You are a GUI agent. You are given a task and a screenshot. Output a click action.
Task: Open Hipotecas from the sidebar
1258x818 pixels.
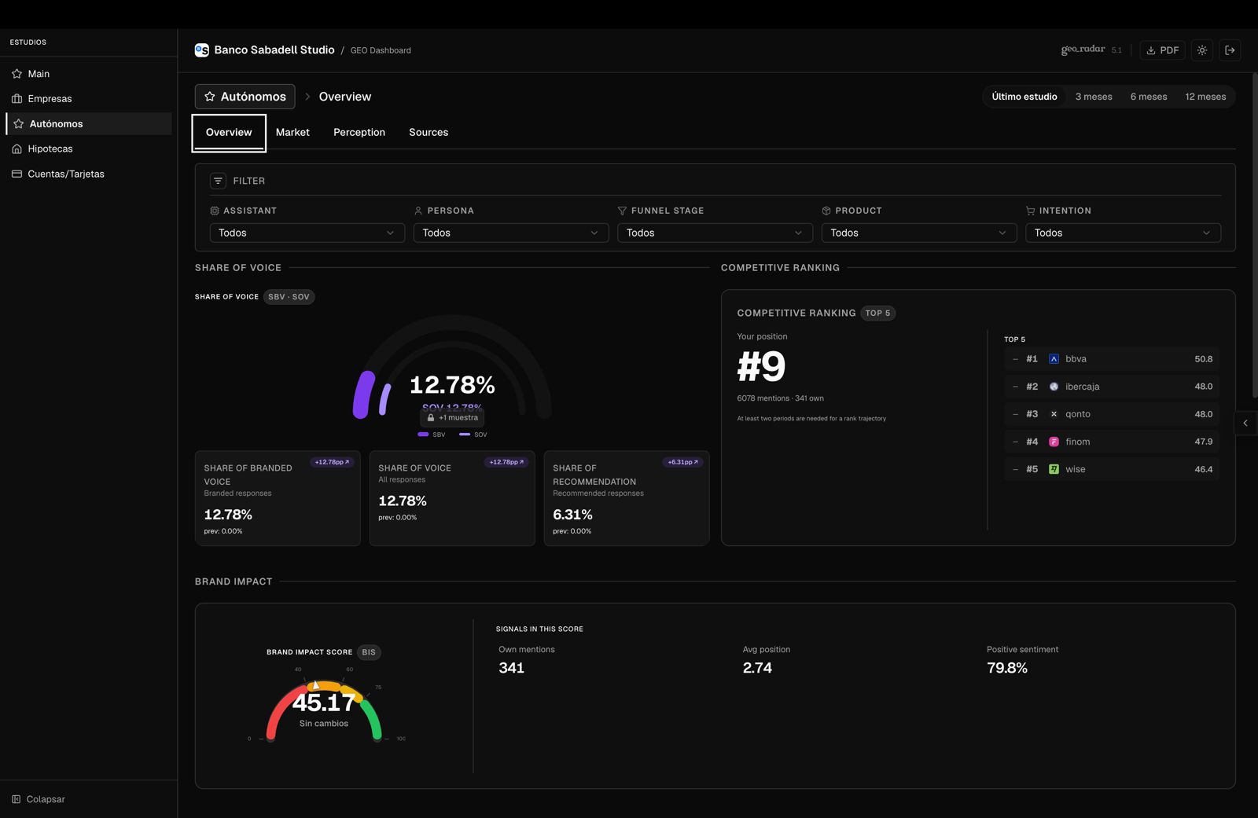pos(50,149)
